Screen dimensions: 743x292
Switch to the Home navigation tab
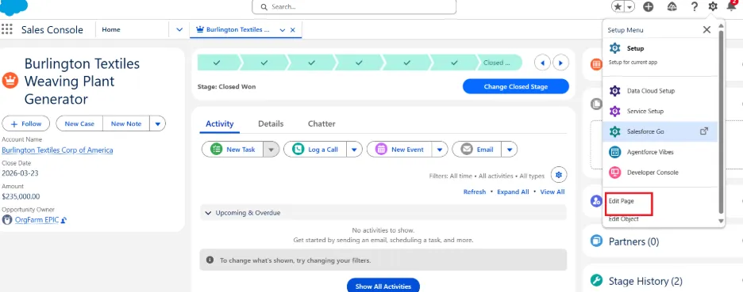tap(111, 29)
